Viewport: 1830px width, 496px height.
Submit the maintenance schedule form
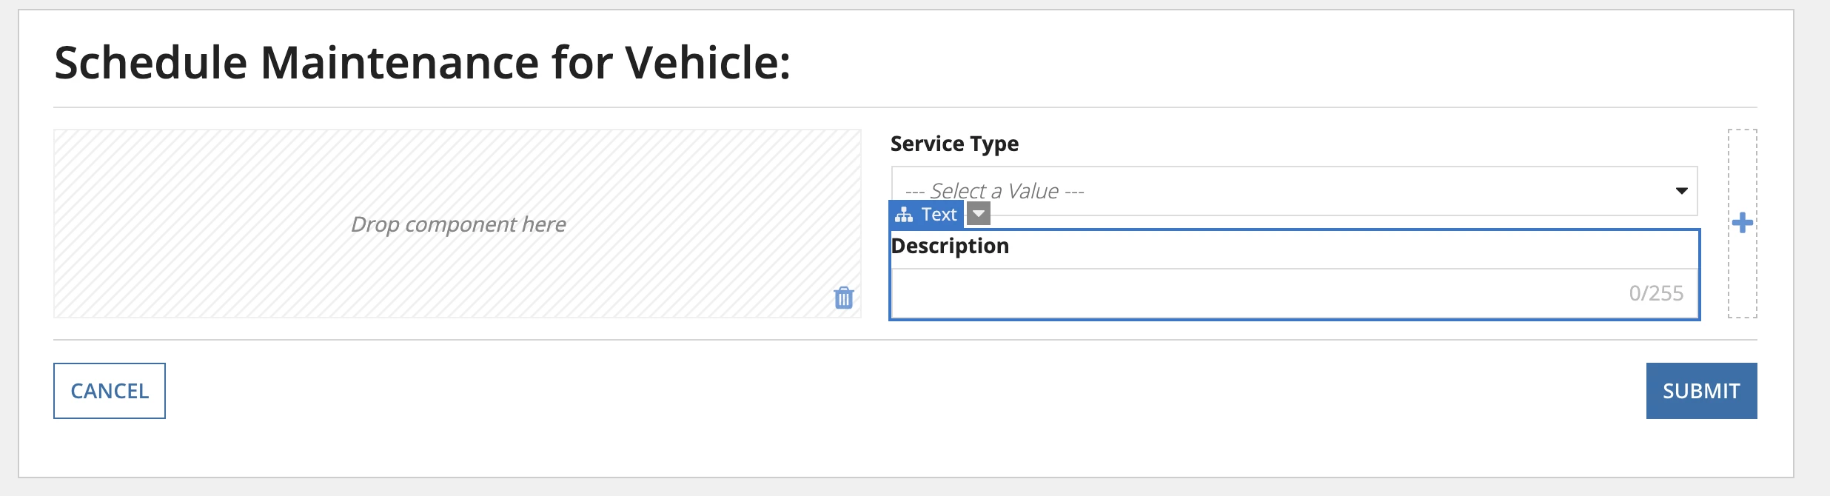pos(1701,391)
